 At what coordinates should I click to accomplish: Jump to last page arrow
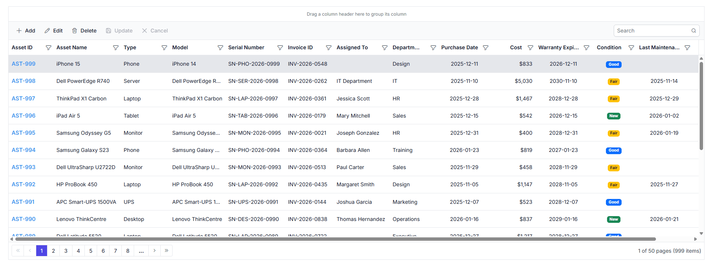tap(166, 250)
